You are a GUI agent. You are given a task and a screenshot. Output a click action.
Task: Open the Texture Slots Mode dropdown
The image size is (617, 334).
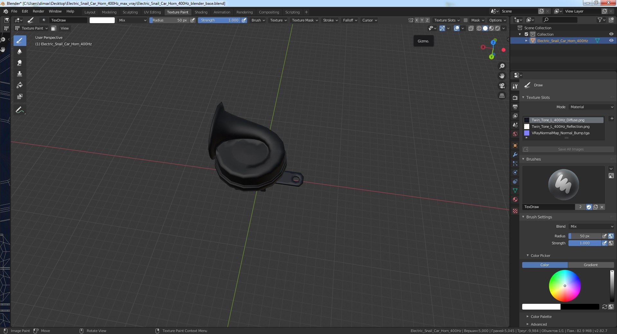click(591, 107)
